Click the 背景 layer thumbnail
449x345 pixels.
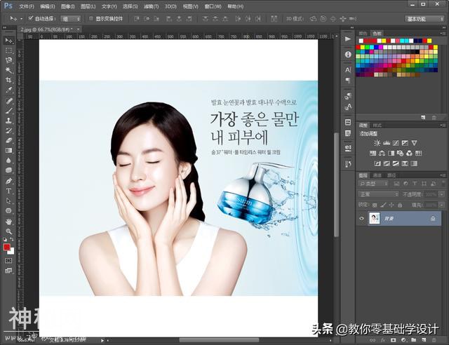tap(375, 219)
